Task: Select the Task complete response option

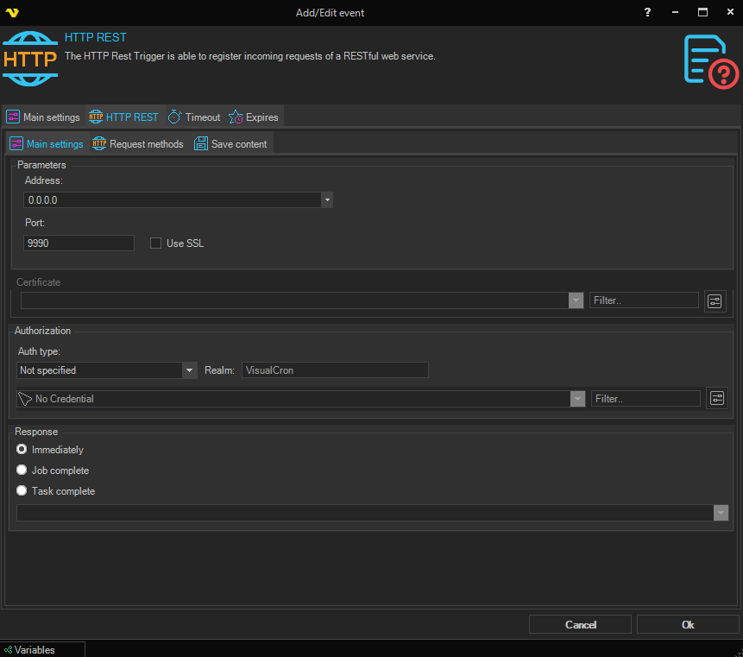Action: click(x=22, y=491)
